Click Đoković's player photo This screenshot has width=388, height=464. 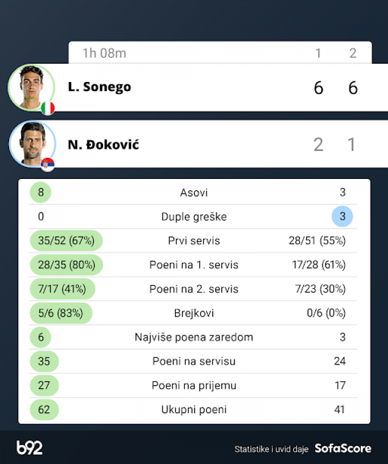click(x=32, y=144)
